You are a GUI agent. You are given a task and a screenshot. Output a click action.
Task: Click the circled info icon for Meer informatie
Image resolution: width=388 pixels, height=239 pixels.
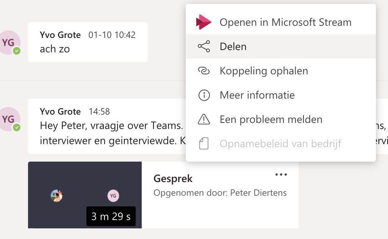pyautogui.click(x=204, y=95)
